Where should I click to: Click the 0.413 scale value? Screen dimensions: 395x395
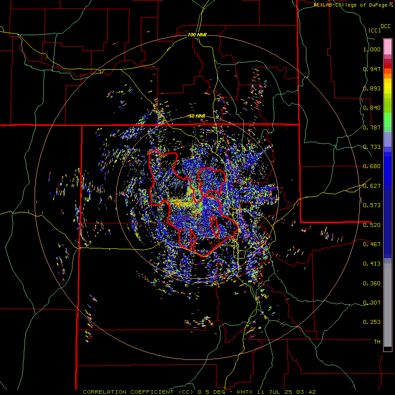(372, 264)
